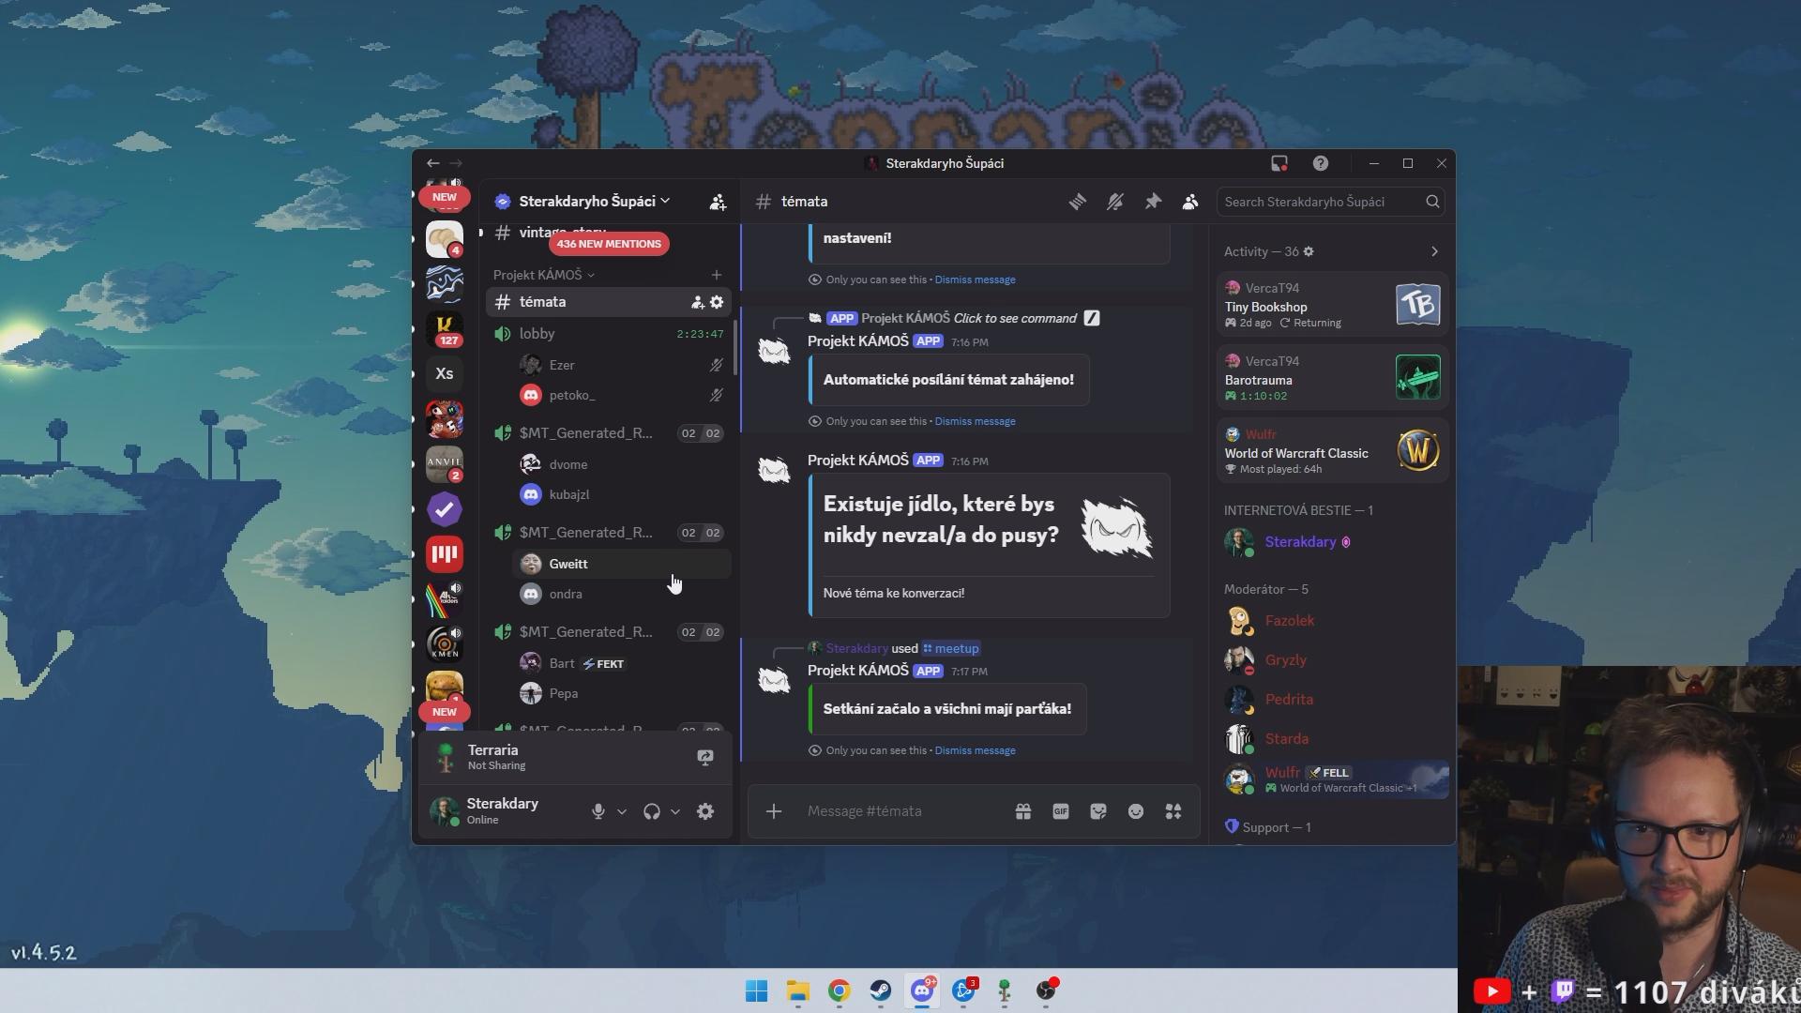Mute the microphone
The height and width of the screenshot is (1013, 1801).
(x=598, y=811)
